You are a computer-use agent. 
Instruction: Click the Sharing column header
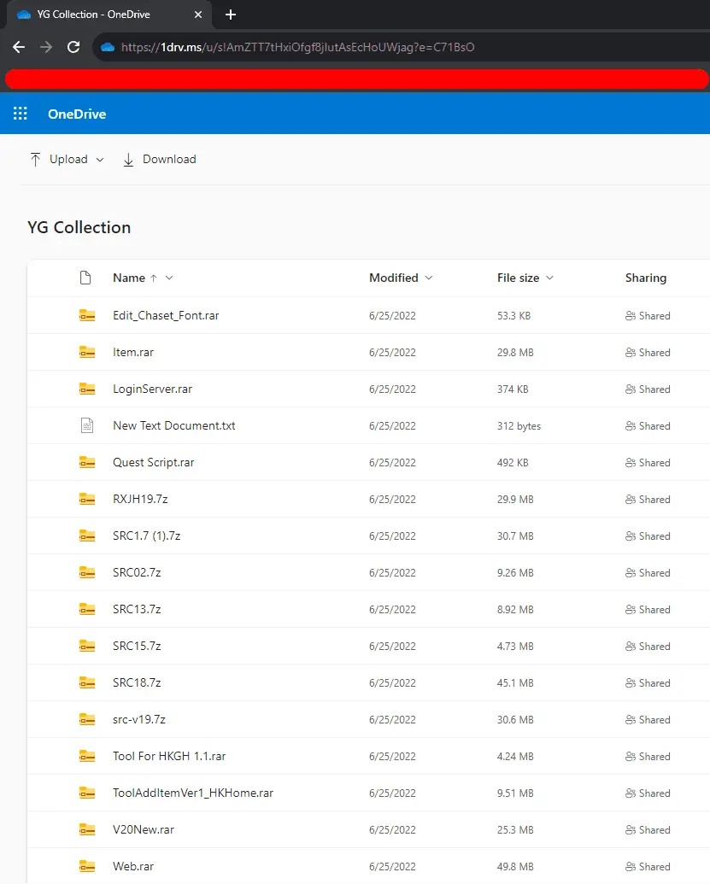(646, 278)
